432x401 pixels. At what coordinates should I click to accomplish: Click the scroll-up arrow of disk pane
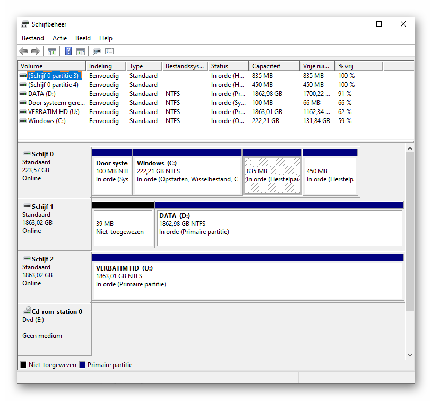pos(410,149)
